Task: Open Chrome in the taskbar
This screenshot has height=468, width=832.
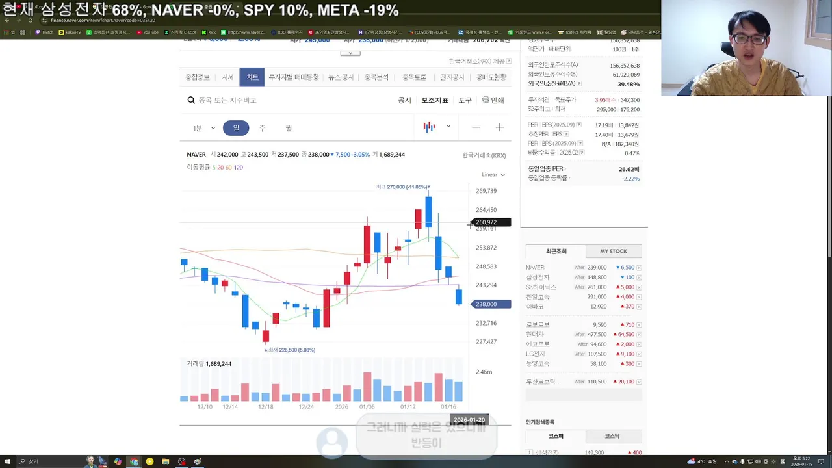Action: (134, 461)
